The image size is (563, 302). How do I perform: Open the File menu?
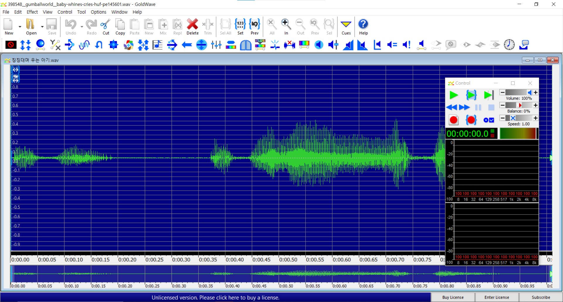pos(6,12)
